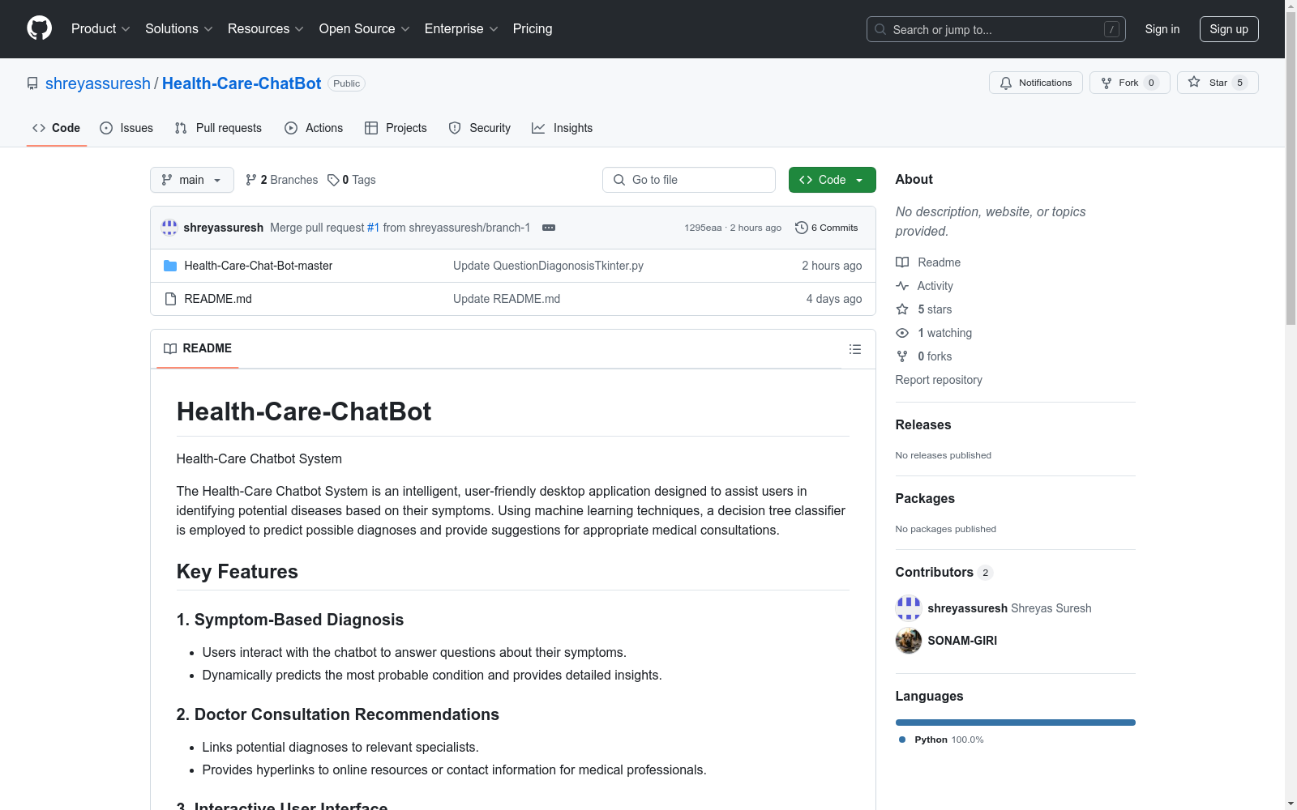Click the eye watching icon

(902, 333)
